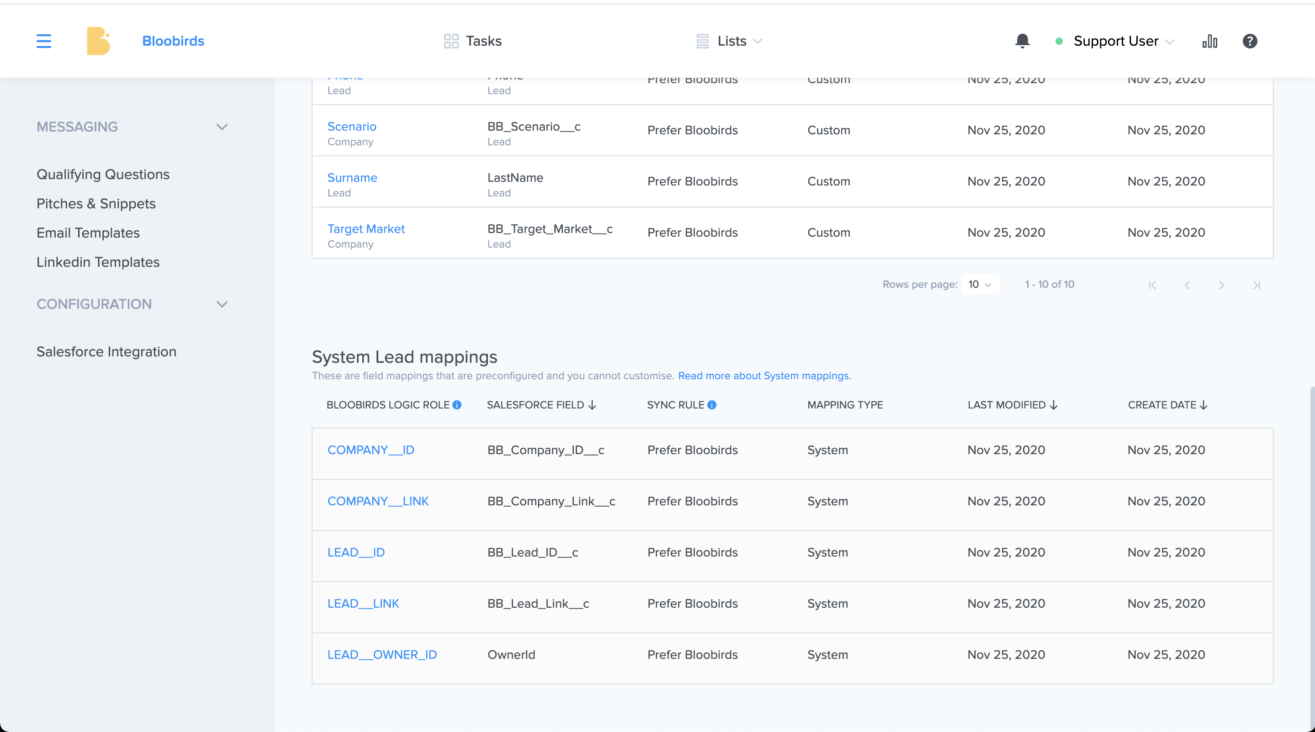
Task: Open the hamburger navigation menu
Action: tap(44, 41)
